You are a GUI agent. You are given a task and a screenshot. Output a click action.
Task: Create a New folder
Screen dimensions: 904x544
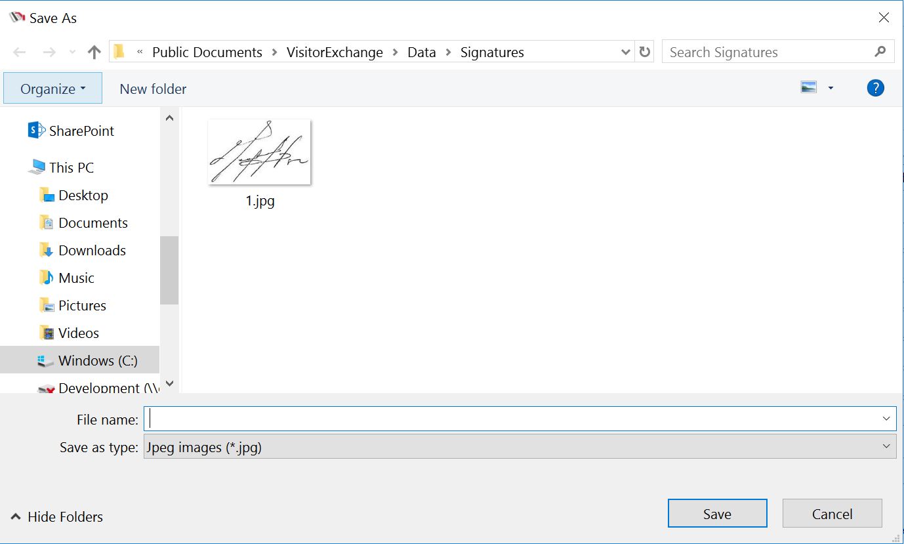(x=153, y=89)
